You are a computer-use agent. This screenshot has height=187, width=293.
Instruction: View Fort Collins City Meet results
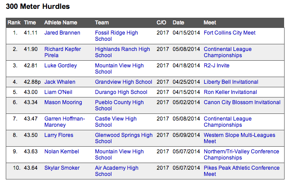(x=230, y=33)
